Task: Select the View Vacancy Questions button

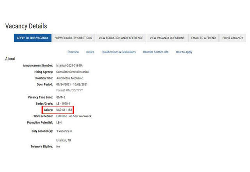Action: 167,38
